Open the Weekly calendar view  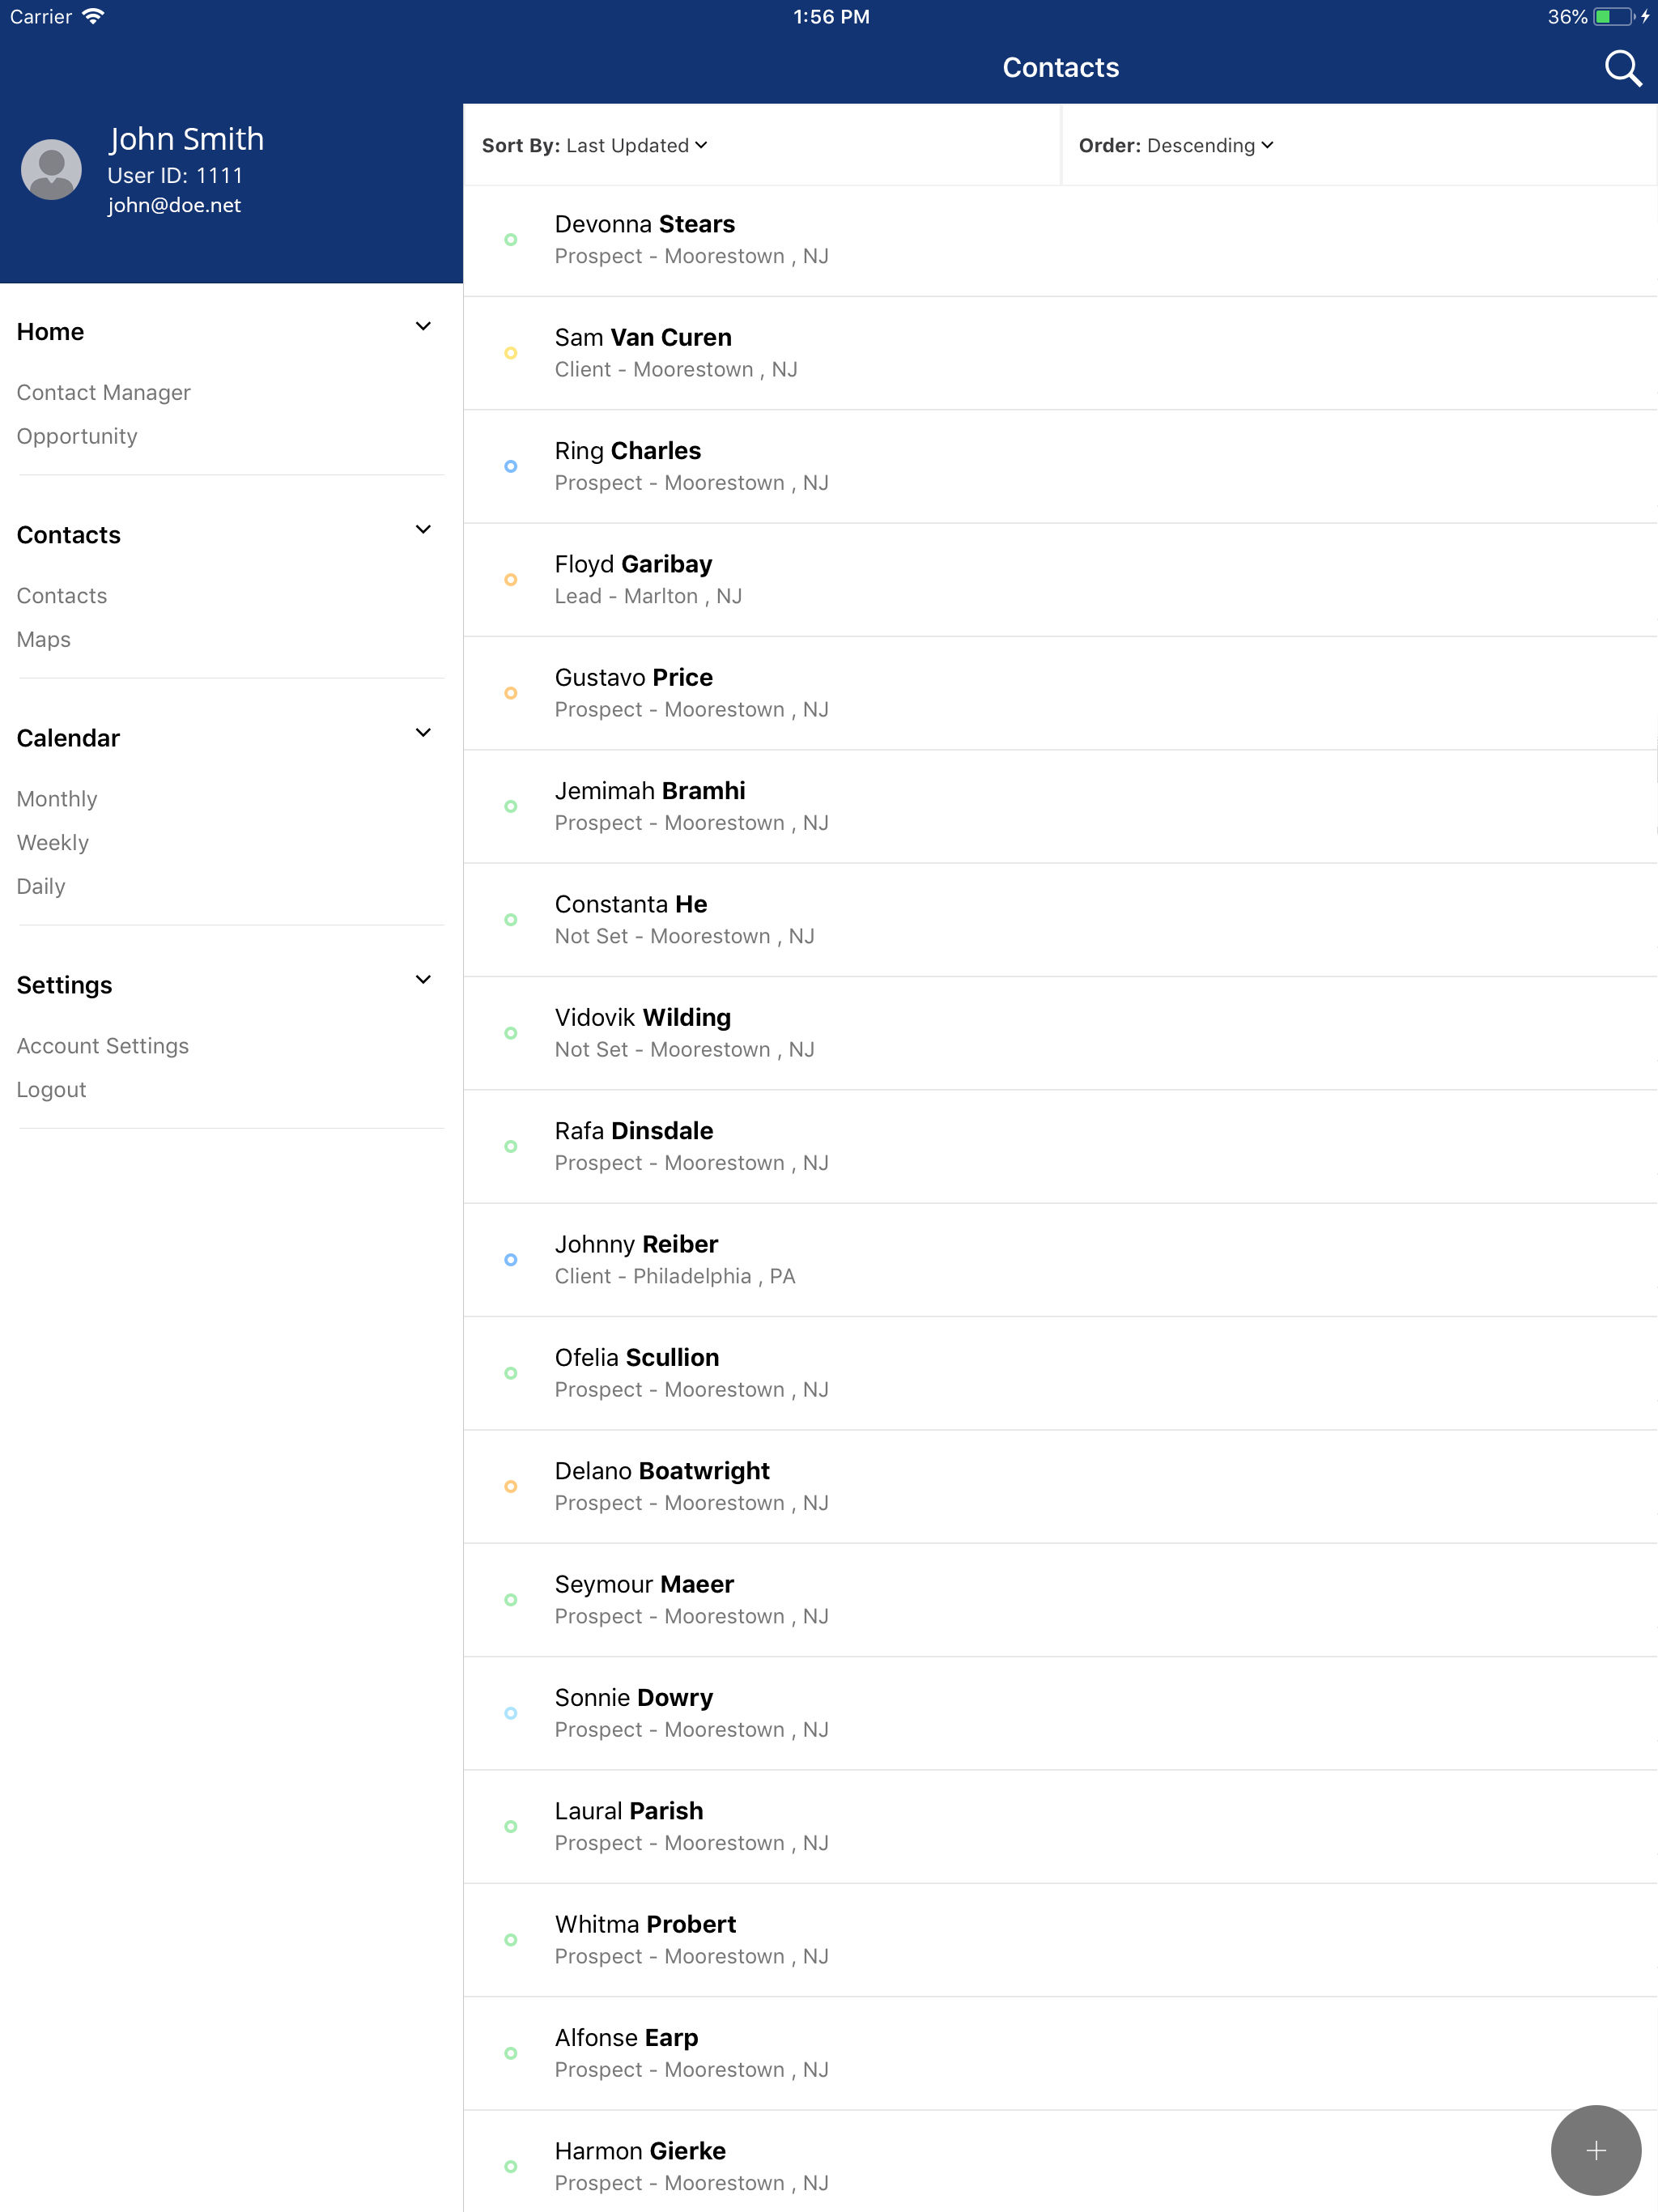pos(52,843)
